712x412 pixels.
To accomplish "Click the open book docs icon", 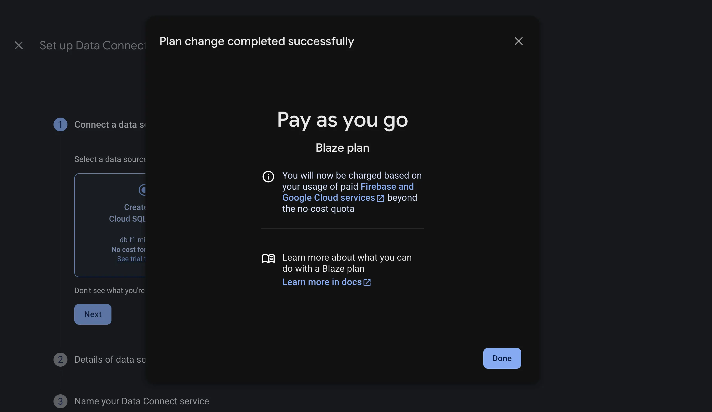I will point(268,258).
